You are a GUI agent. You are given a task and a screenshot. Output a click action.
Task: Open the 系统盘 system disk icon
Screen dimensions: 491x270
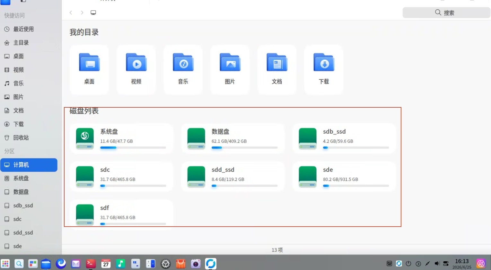(85, 139)
